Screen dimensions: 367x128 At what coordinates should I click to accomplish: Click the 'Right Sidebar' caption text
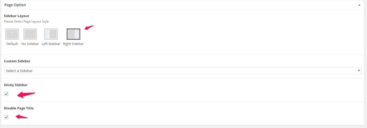(73, 44)
